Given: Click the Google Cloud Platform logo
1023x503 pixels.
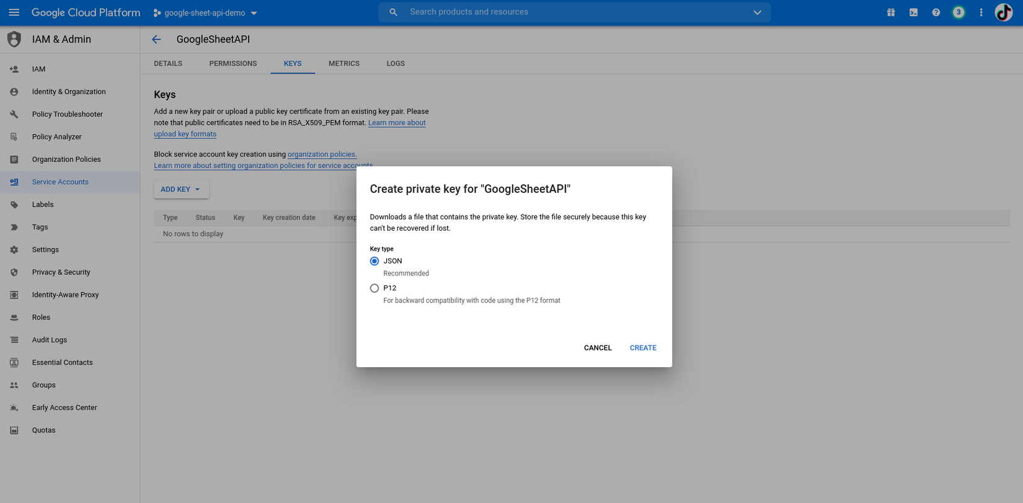Looking at the screenshot, I should [x=86, y=12].
